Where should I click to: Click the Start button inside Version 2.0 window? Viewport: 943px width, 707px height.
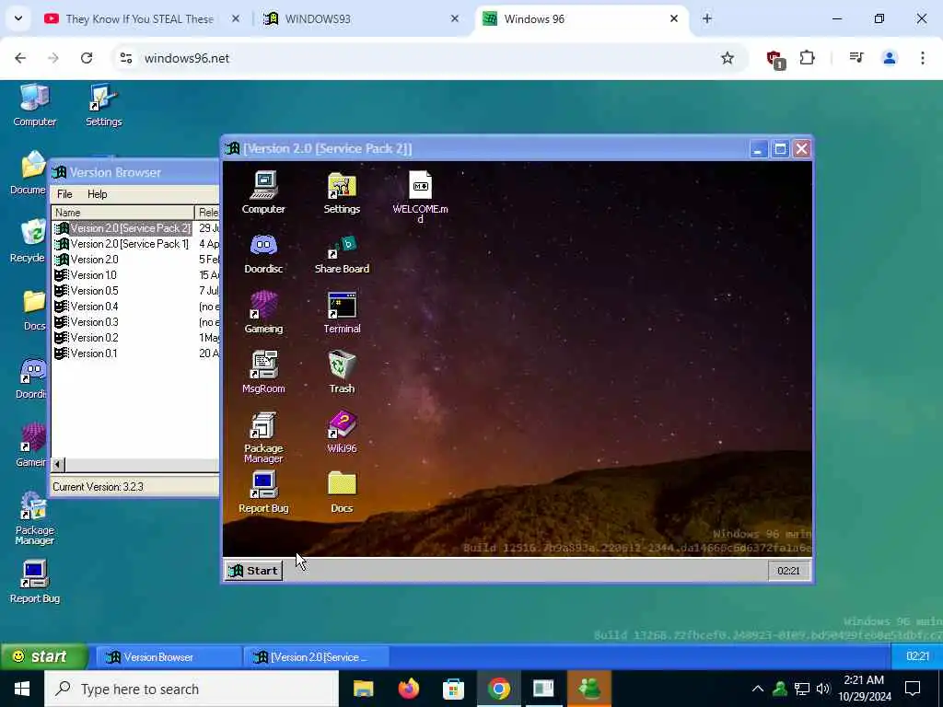coord(254,571)
